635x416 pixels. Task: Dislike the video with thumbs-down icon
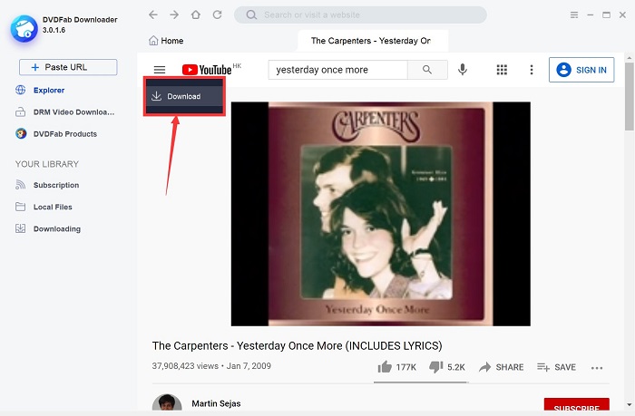pos(435,367)
